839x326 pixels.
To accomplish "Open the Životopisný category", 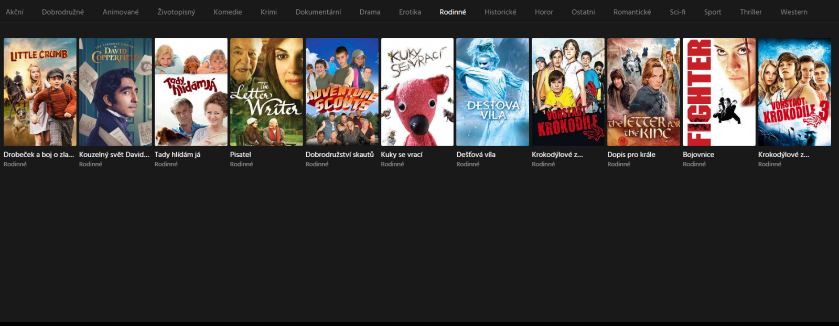I will pos(176,12).
